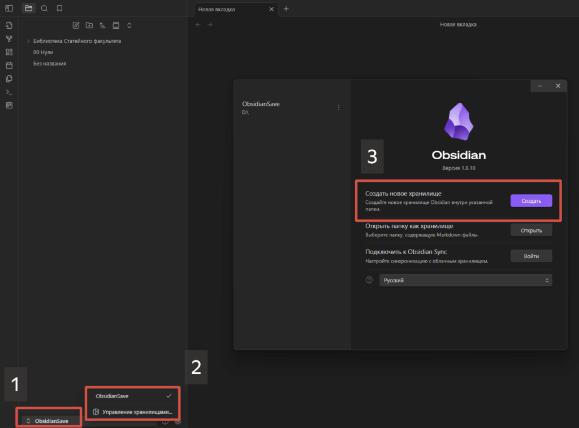
Task: Click the language help question icon
Action: [369, 280]
